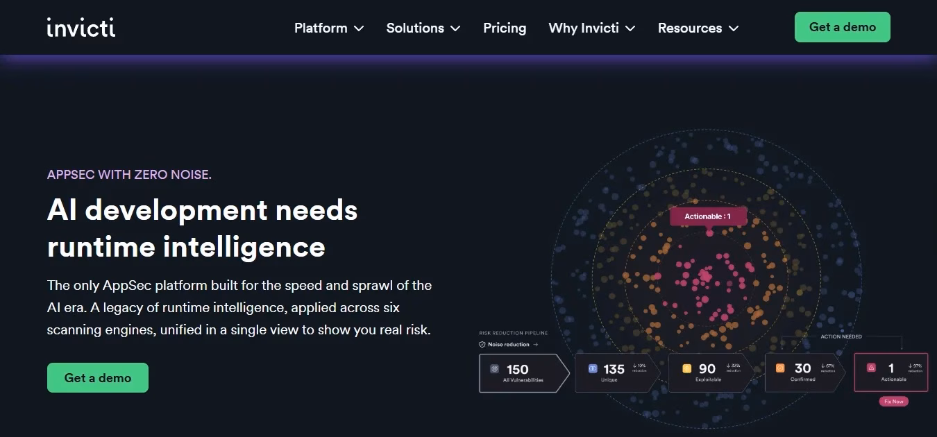This screenshot has width=937, height=437.
Task: Expand the Solutions chevron
Action: pyautogui.click(x=455, y=28)
